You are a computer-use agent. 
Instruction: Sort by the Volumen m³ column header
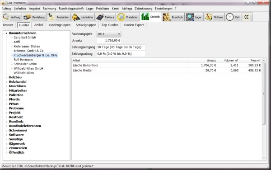coord(228,60)
